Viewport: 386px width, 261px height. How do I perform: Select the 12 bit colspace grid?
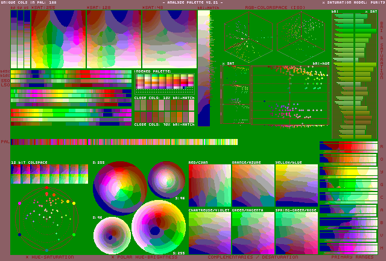click(49, 174)
